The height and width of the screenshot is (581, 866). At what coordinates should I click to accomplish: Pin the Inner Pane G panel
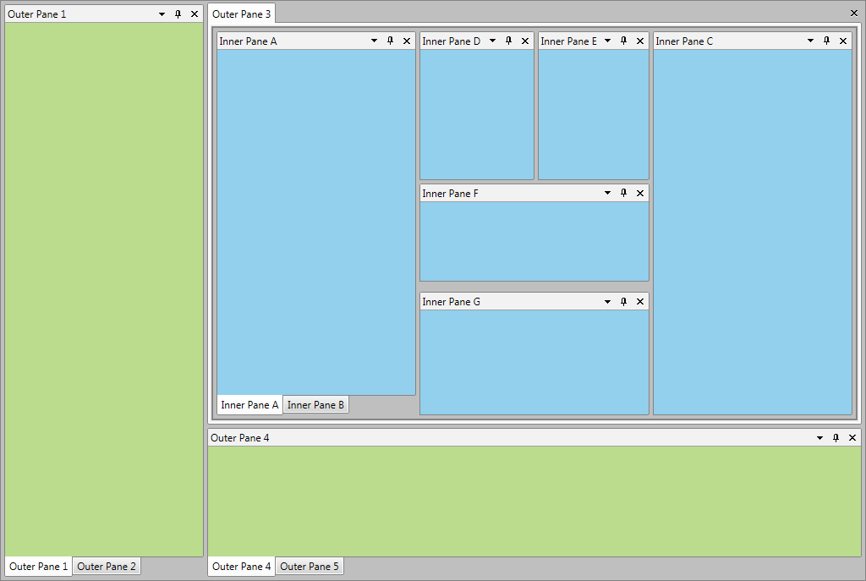(623, 300)
